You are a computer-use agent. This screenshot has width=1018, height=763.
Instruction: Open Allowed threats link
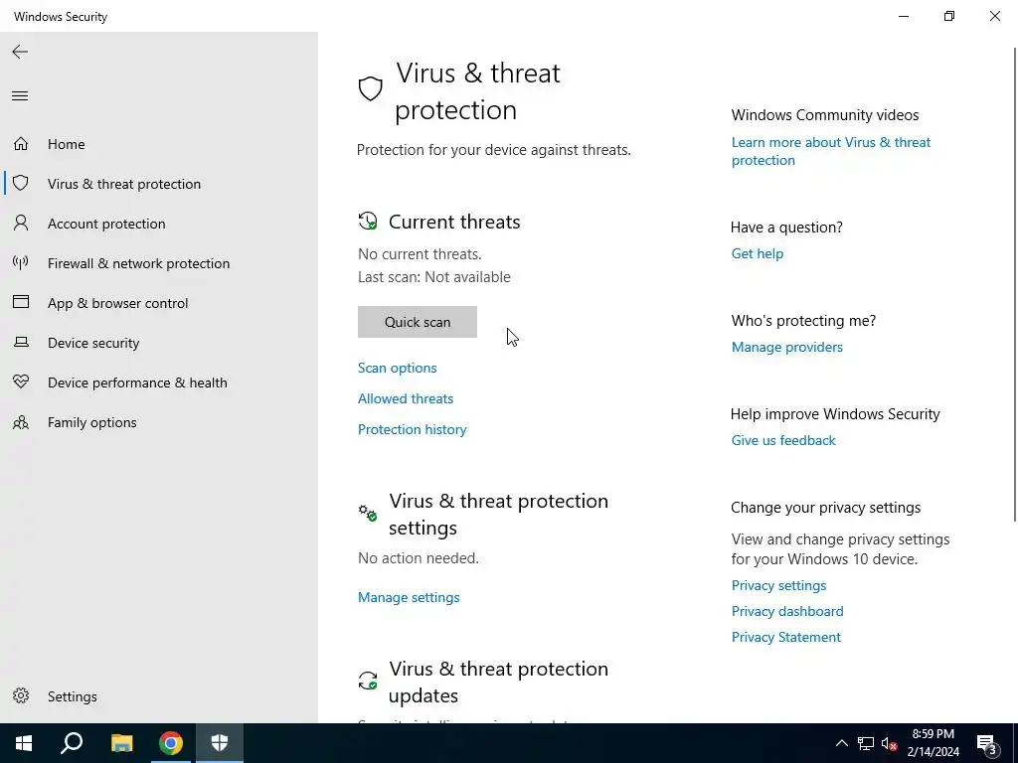406,398
